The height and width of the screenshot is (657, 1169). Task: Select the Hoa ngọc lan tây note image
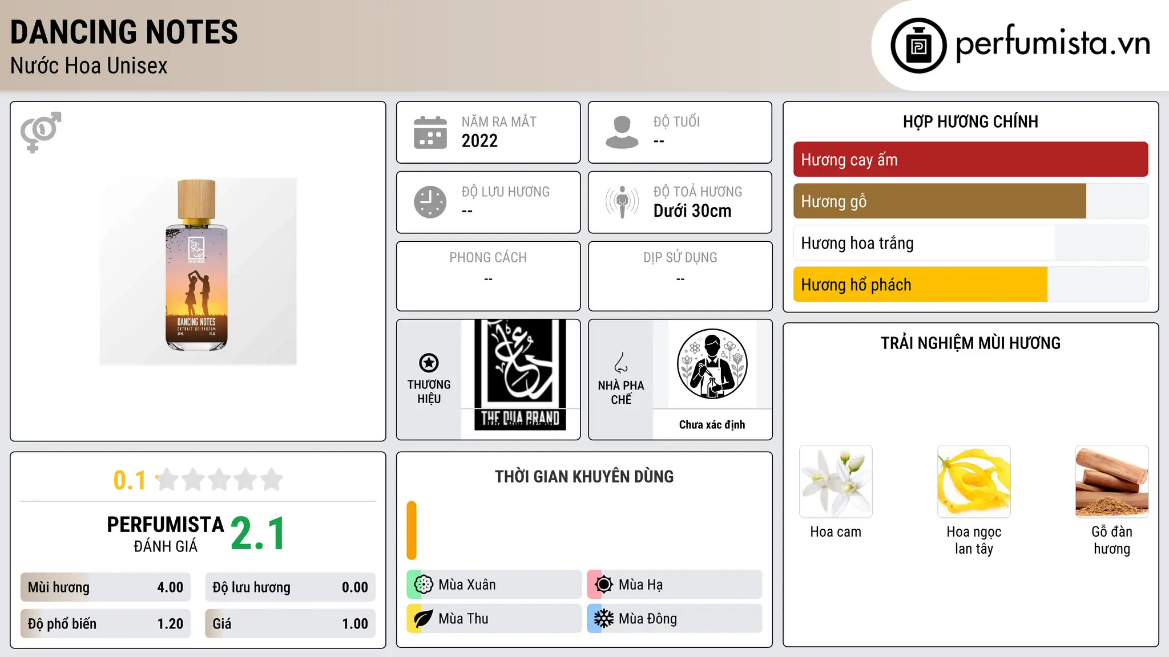(974, 481)
